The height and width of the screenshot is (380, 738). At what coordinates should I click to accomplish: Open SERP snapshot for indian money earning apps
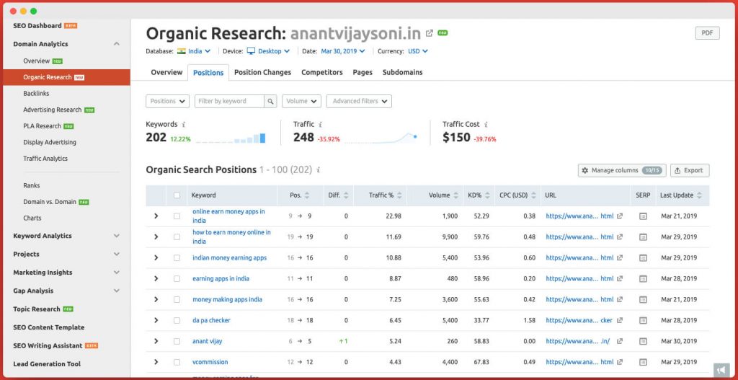tap(643, 257)
